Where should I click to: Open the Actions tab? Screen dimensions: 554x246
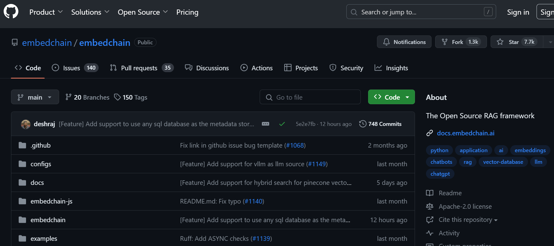[257, 68]
